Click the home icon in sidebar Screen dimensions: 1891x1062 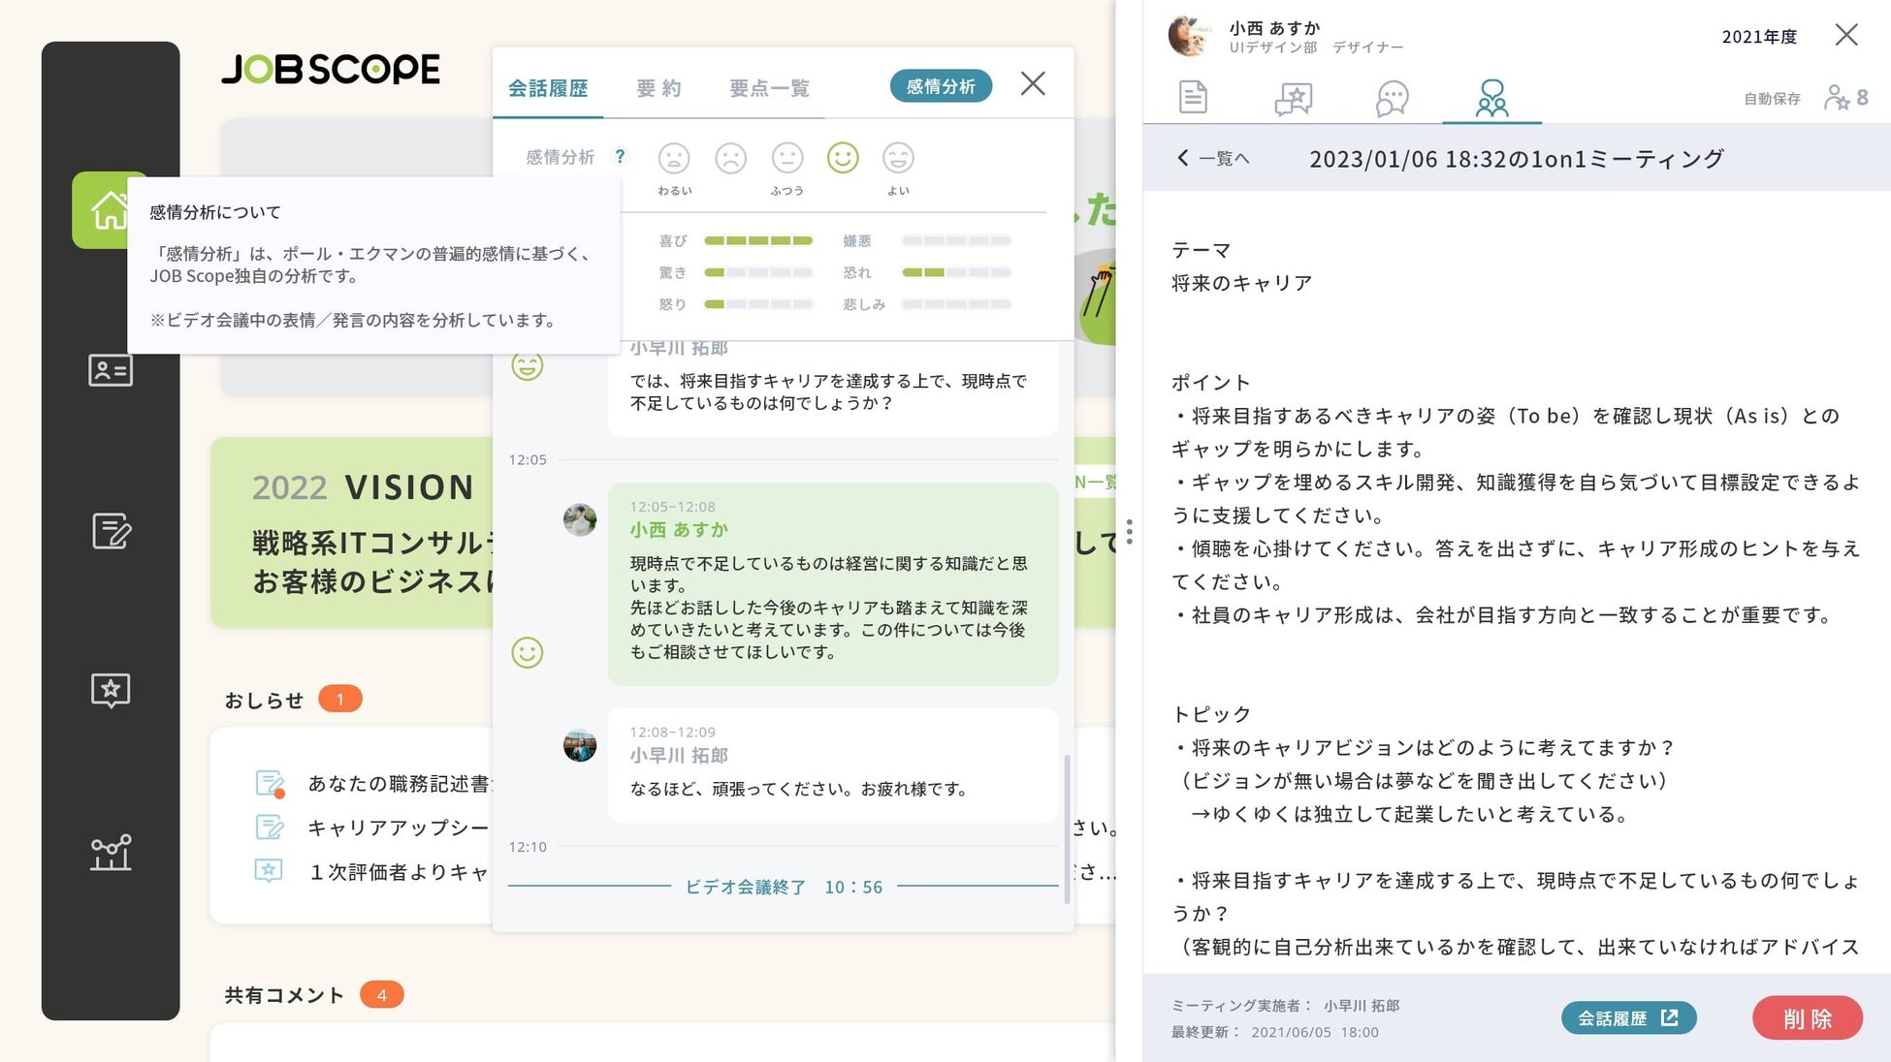pyautogui.click(x=109, y=209)
